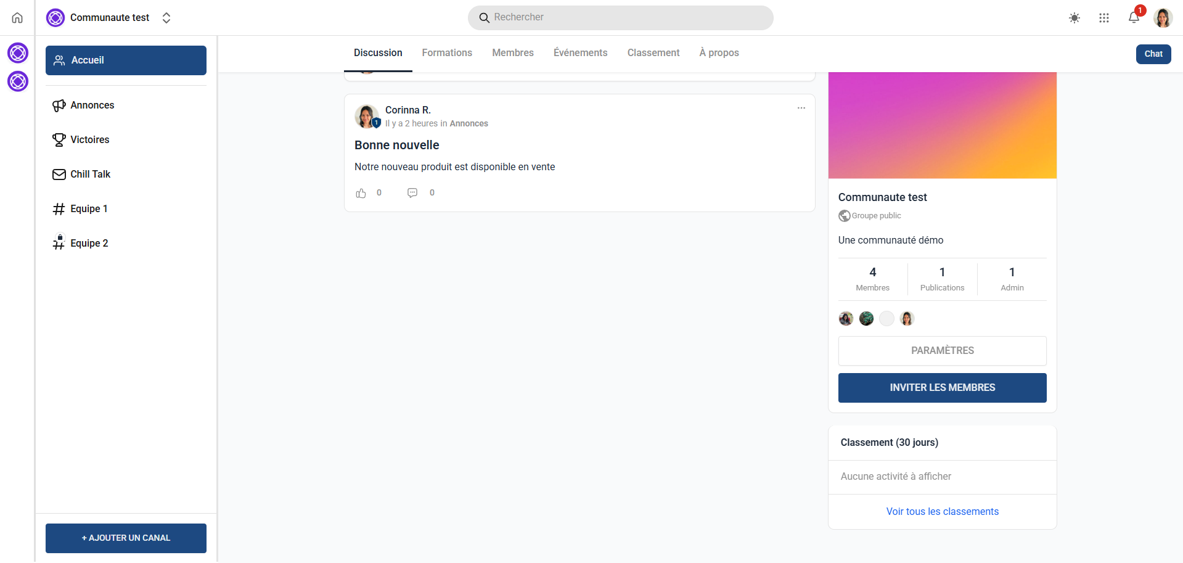Viewport: 1183px width, 563px height.
Task: Click the Rechercher search field
Action: (x=620, y=18)
